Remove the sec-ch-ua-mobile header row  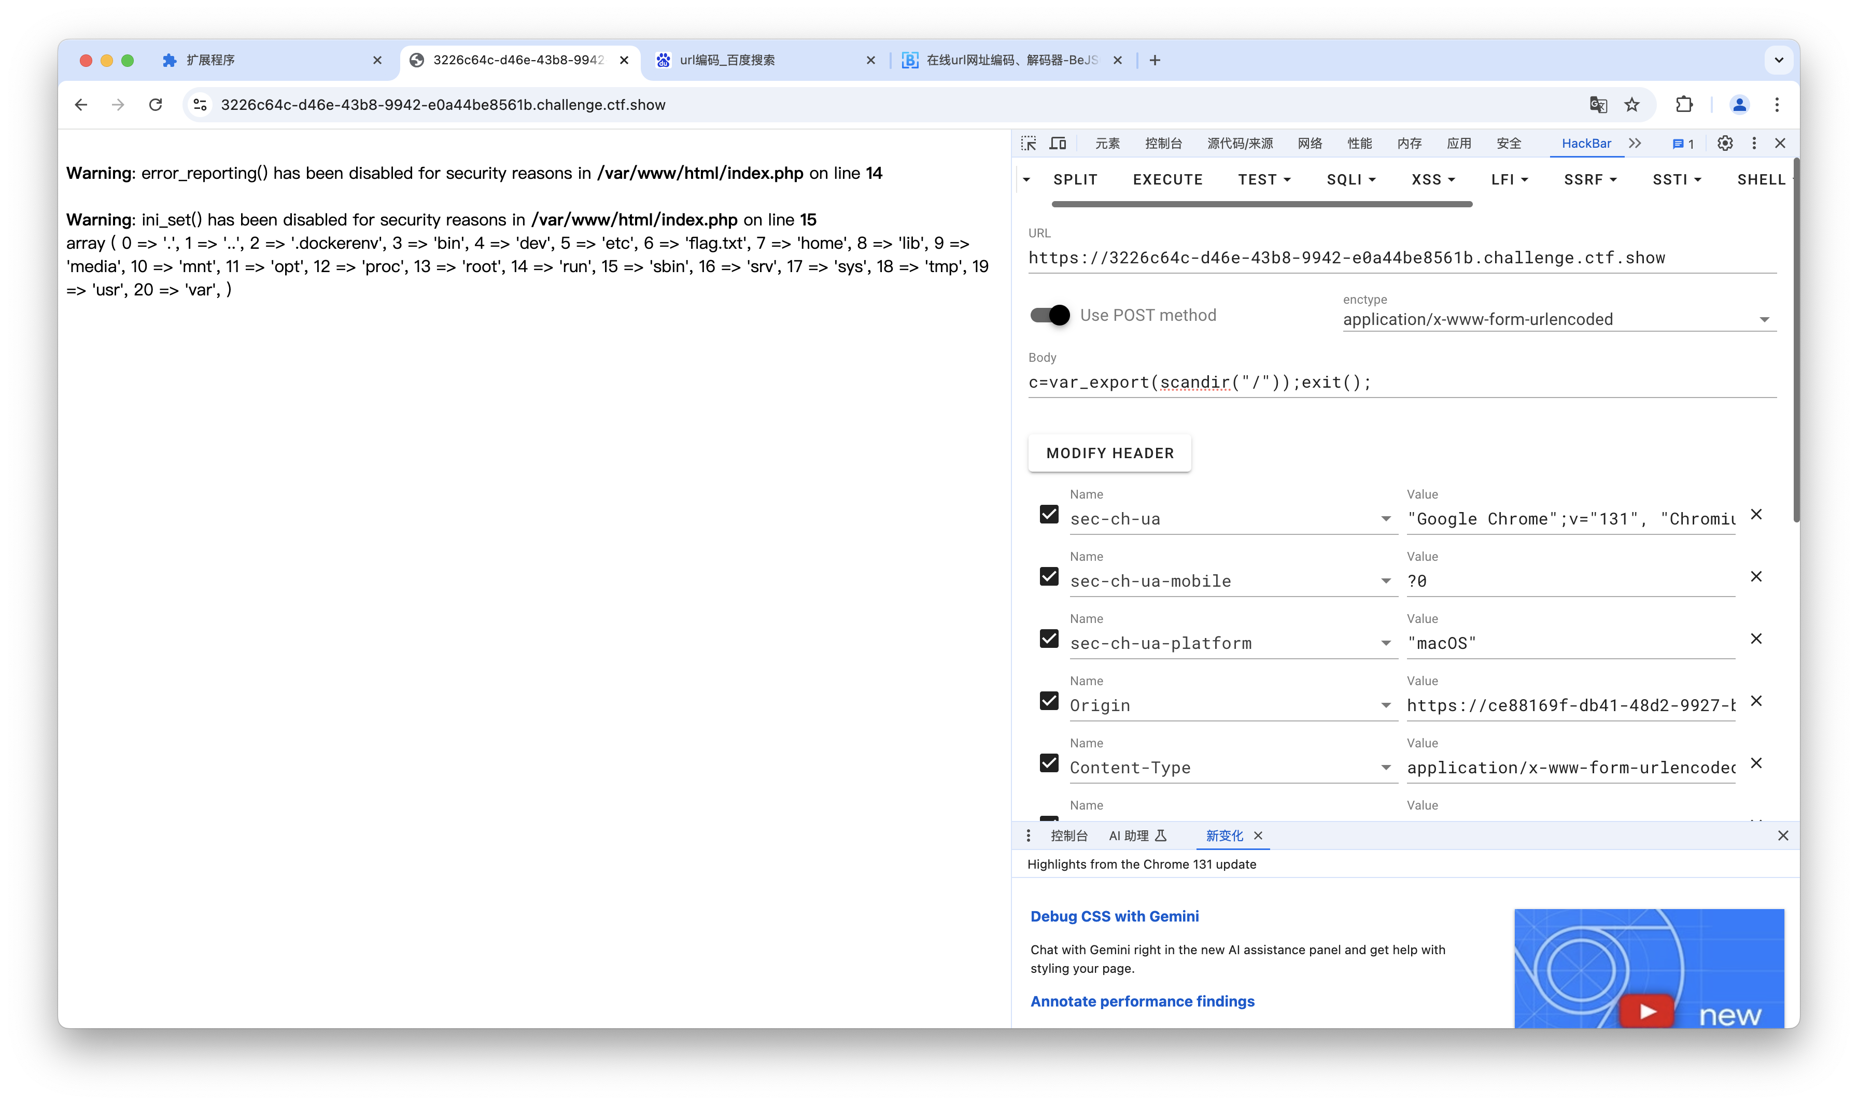click(x=1756, y=576)
